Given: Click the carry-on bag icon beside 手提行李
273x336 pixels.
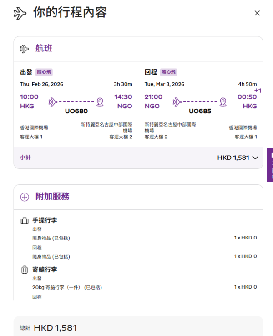Looking at the screenshot, I should point(25,220).
